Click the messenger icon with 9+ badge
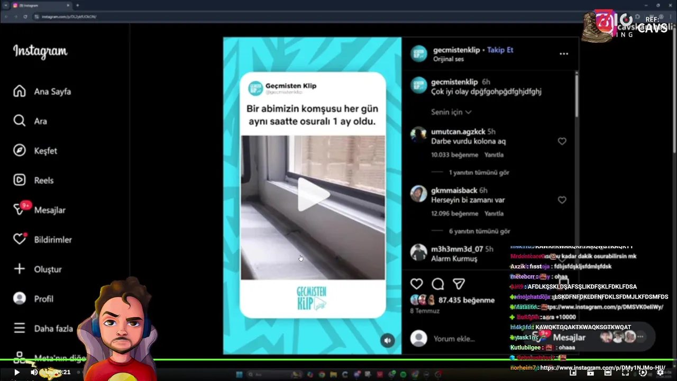Image resolution: width=677 pixels, height=381 pixels. click(21, 209)
